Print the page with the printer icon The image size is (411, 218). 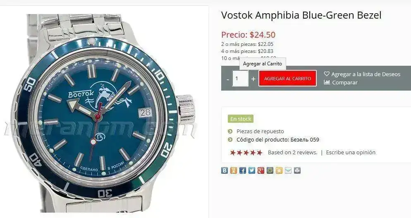click(x=297, y=170)
